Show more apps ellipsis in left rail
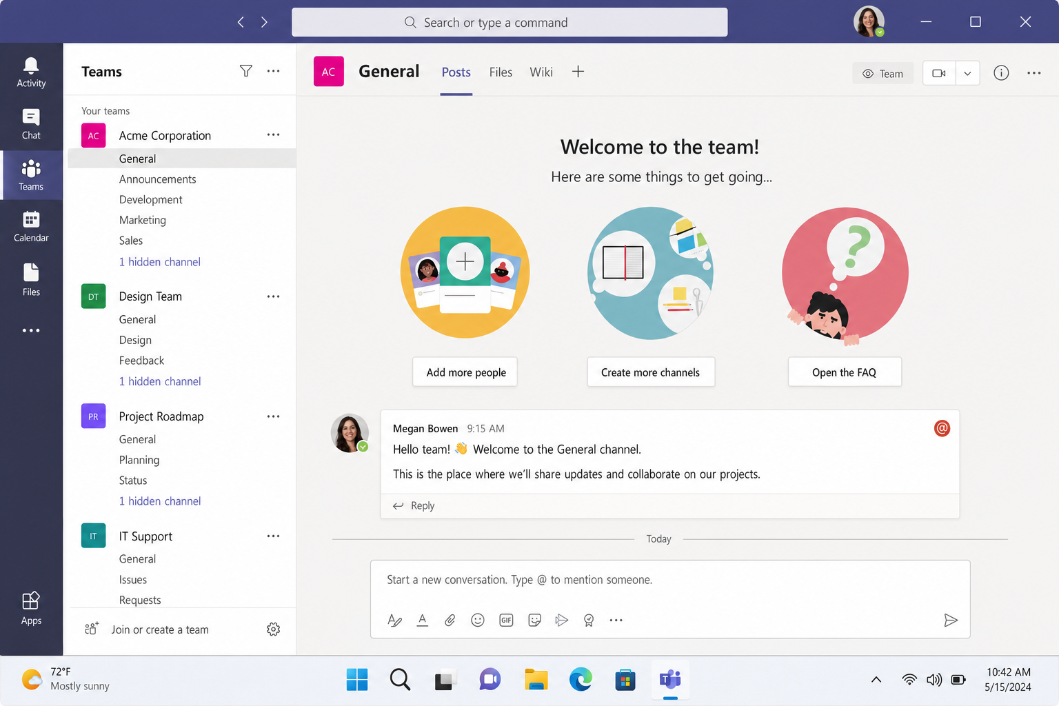 [31, 330]
